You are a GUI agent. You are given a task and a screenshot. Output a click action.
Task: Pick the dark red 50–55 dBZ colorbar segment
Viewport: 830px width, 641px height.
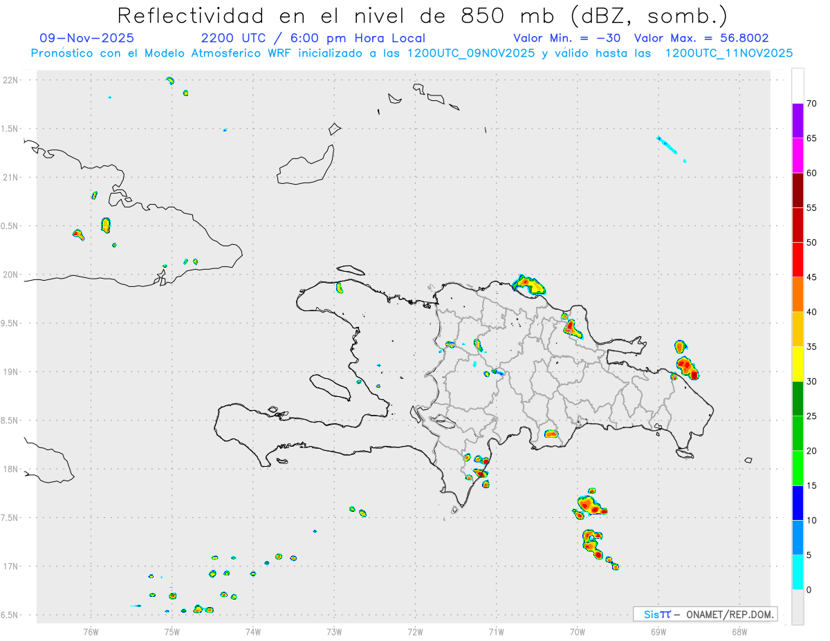[797, 225]
